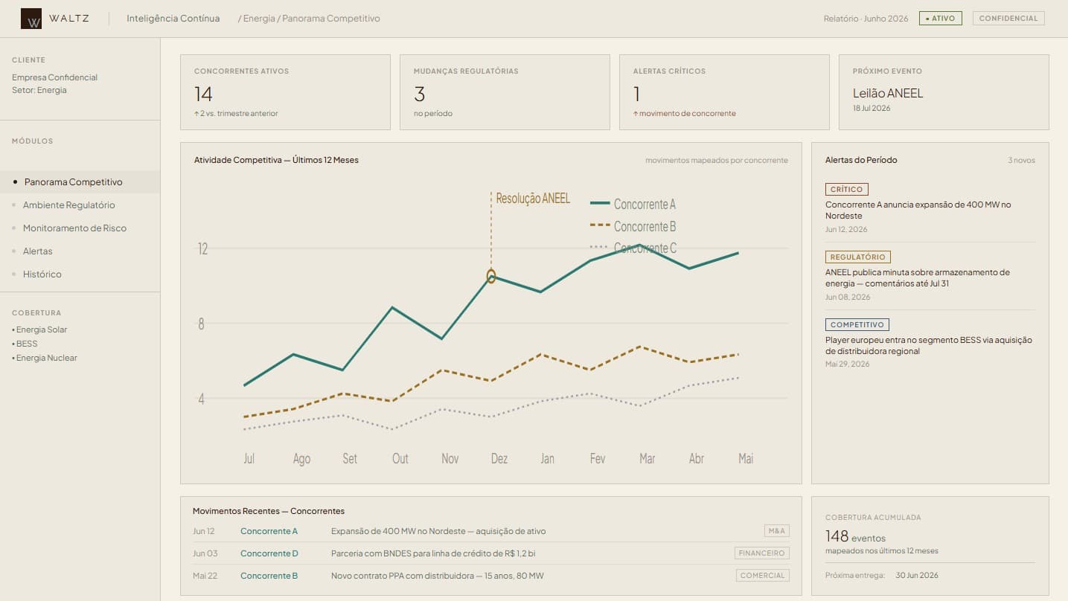Click the Resolução ANEEL annotation label
This screenshot has width=1068, height=601.
click(533, 199)
